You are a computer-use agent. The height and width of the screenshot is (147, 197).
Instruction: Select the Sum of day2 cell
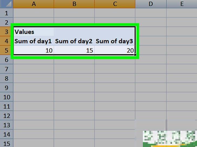(x=74, y=41)
